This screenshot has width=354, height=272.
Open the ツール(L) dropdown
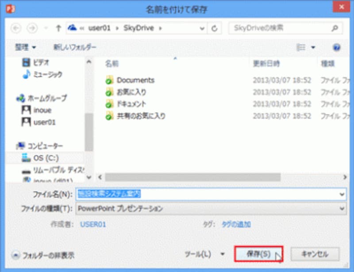205,254
